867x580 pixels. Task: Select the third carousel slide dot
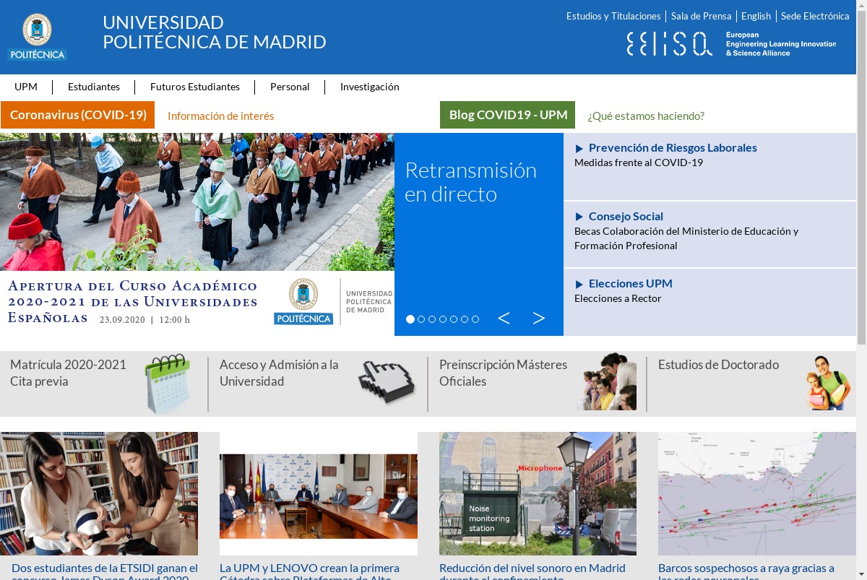coord(432,319)
